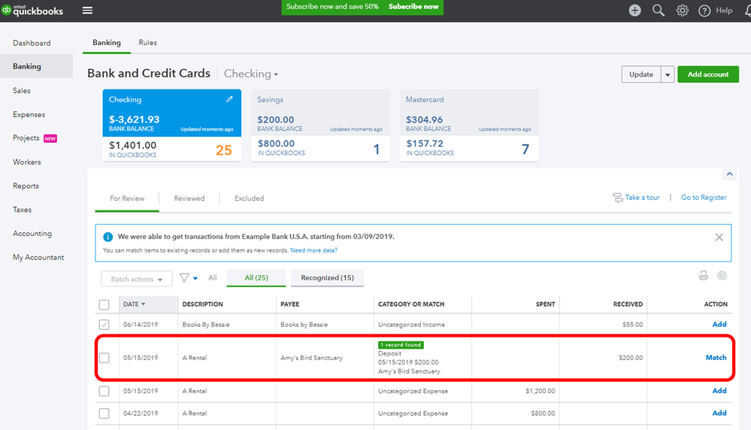Open the Reviewed tab

click(x=189, y=198)
